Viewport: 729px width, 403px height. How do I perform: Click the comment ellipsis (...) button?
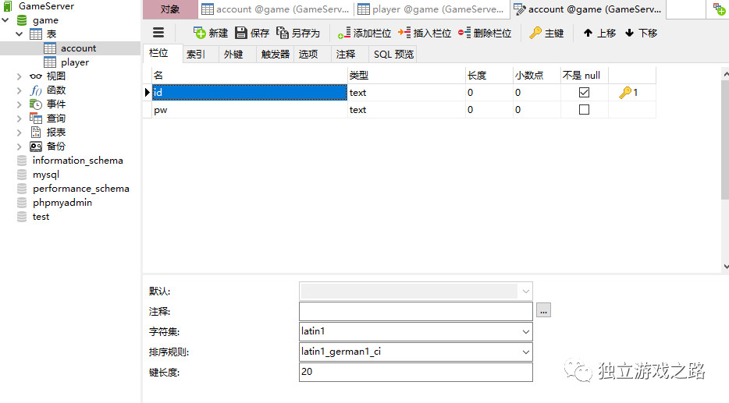(x=544, y=311)
